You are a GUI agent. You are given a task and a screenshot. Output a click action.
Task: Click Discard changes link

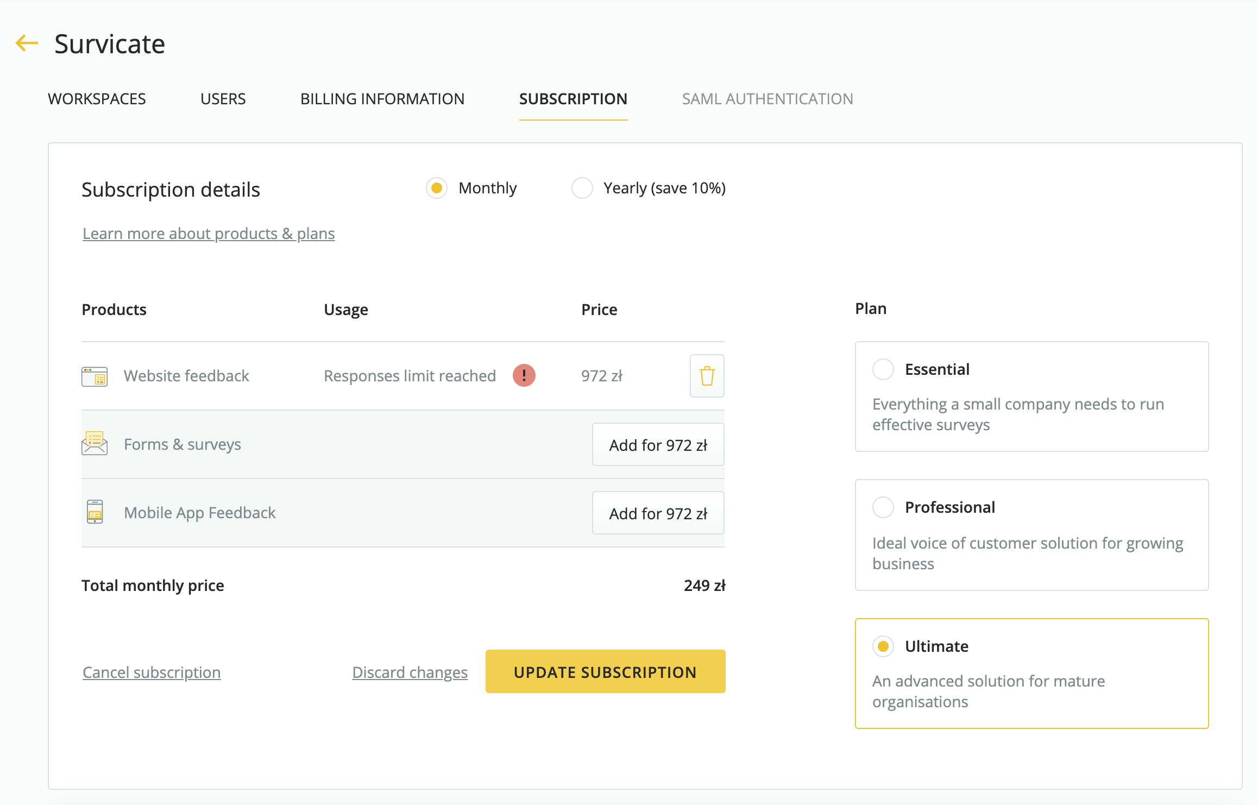pos(410,672)
